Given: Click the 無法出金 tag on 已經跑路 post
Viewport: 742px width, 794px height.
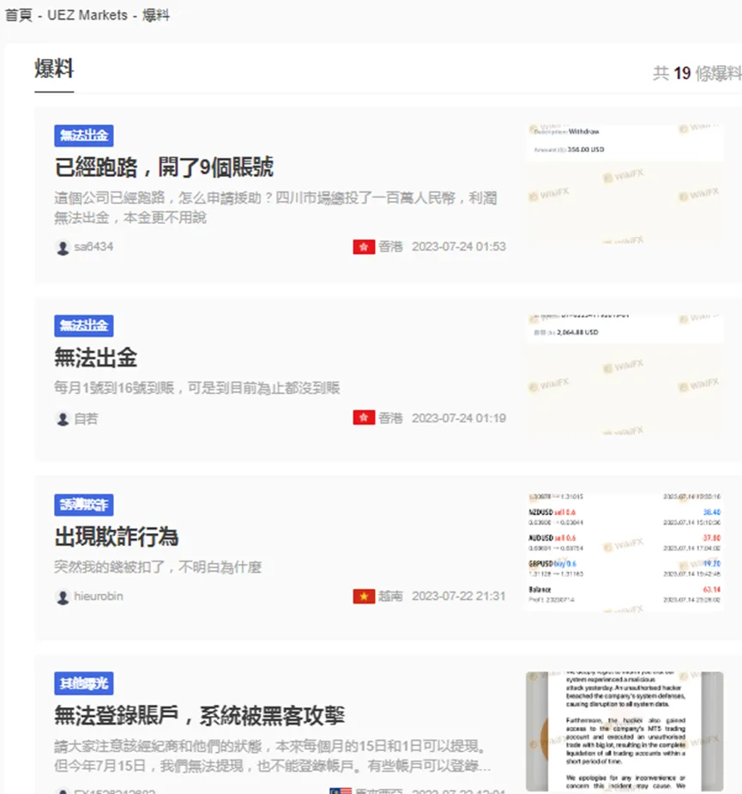Looking at the screenshot, I should (84, 136).
